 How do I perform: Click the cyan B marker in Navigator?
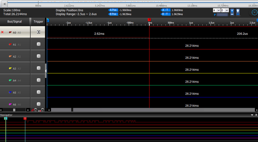(x=6, y=119)
